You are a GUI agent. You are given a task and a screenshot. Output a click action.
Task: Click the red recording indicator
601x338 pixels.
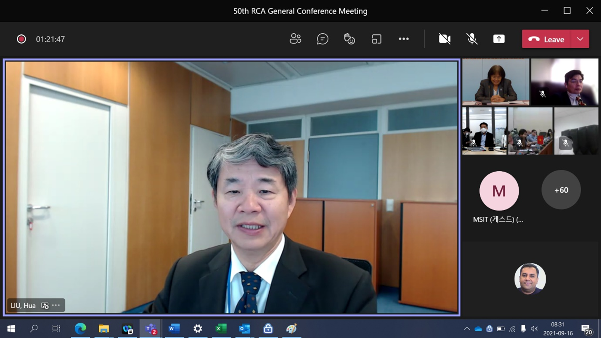21,39
